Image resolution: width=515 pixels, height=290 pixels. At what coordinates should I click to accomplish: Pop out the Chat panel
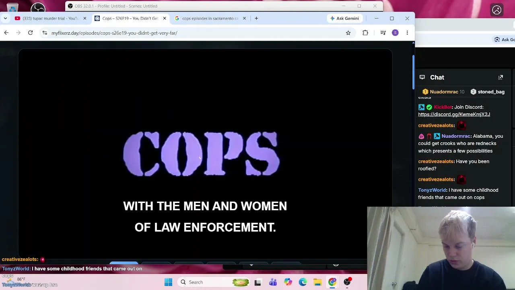501,77
